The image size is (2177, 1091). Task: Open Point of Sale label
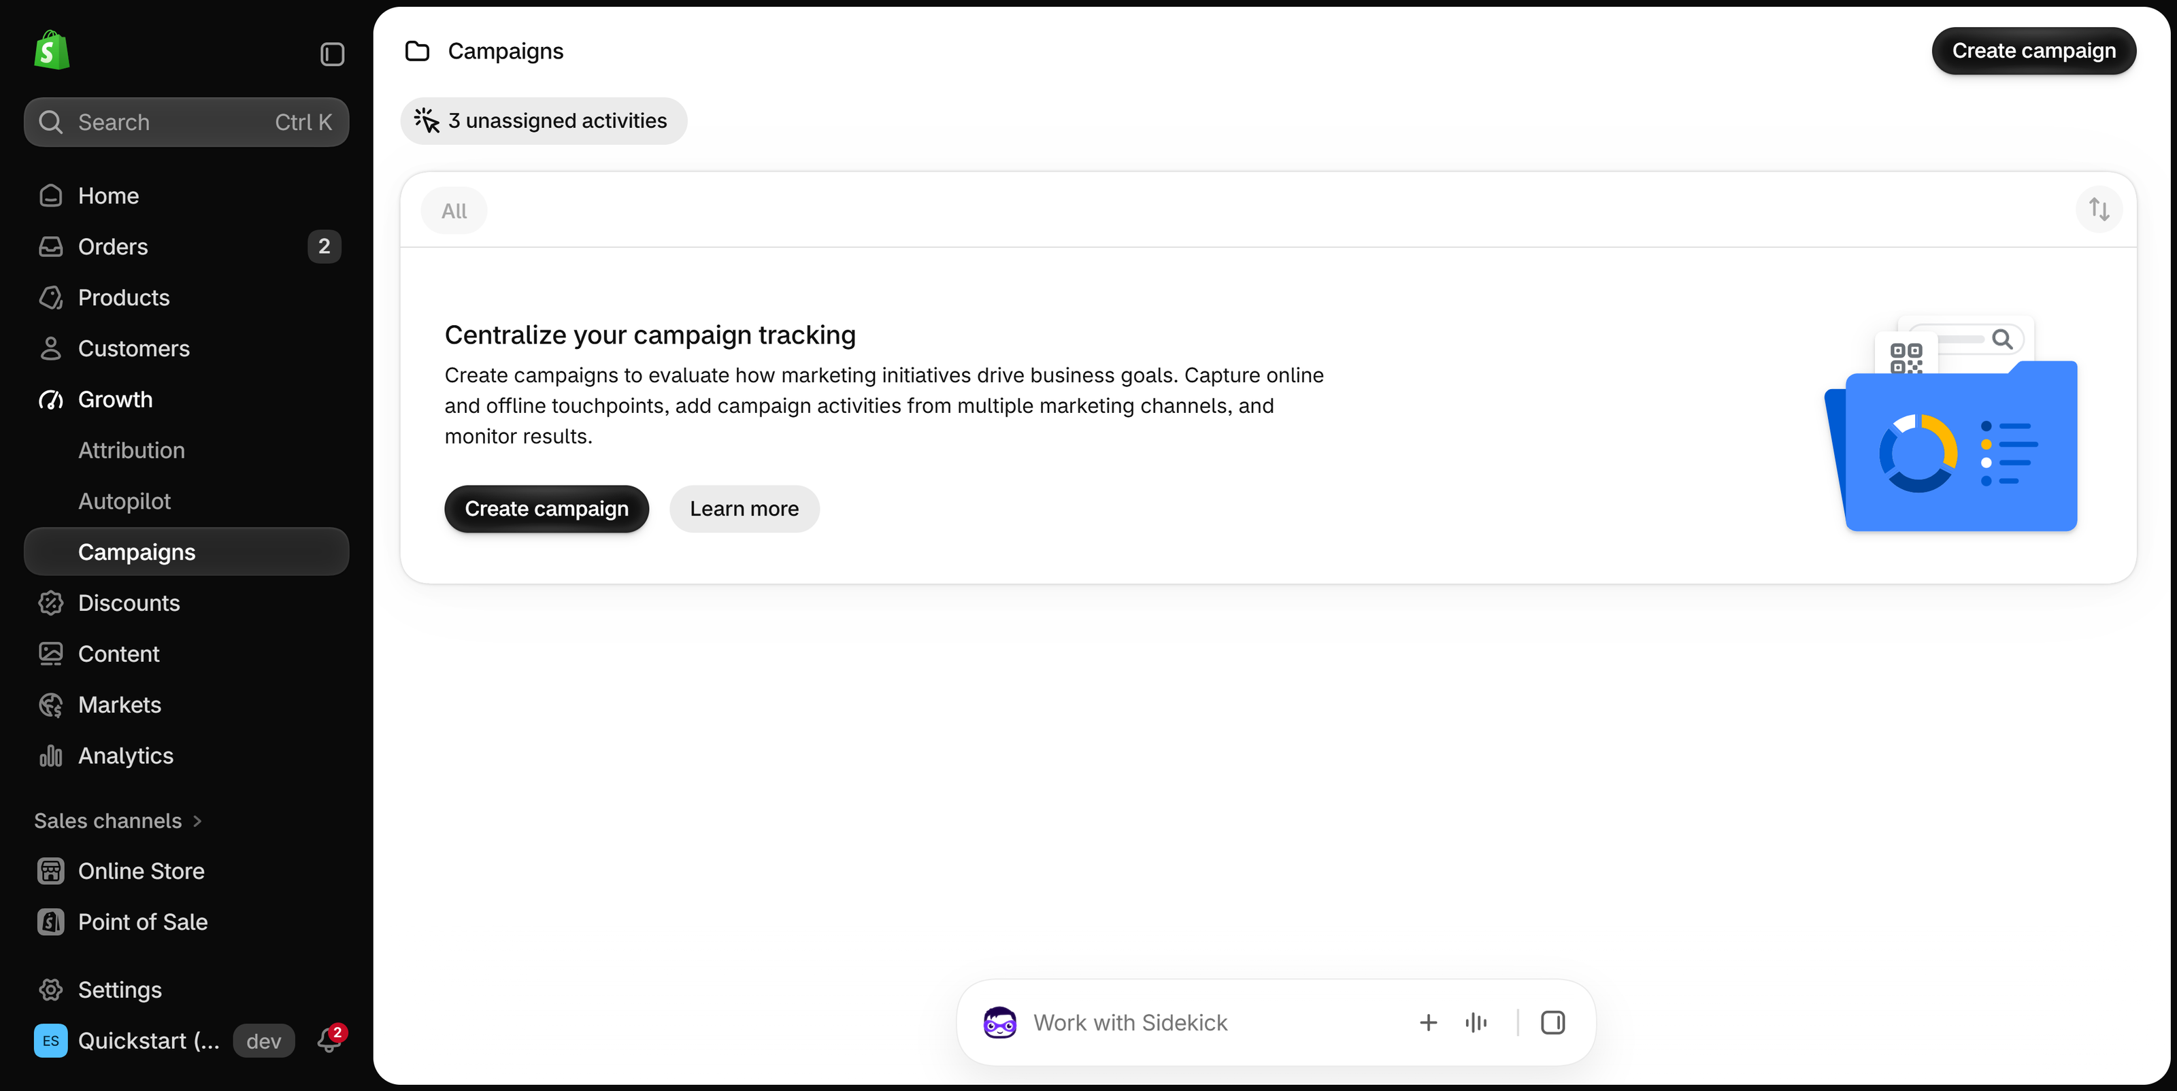pyautogui.click(x=143, y=922)
